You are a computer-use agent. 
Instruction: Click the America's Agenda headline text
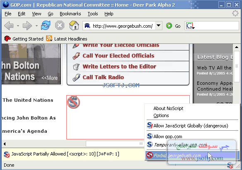(x=24, y=131)
